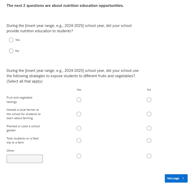
Task: Choose No for fruit and vegetable tastings
Action: [x=149, y=100]
